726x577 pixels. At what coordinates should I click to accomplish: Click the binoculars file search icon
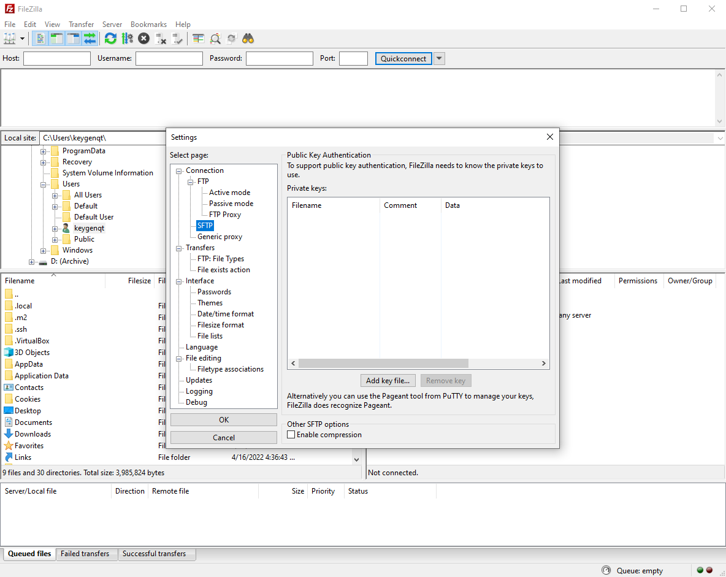(248, 39)
